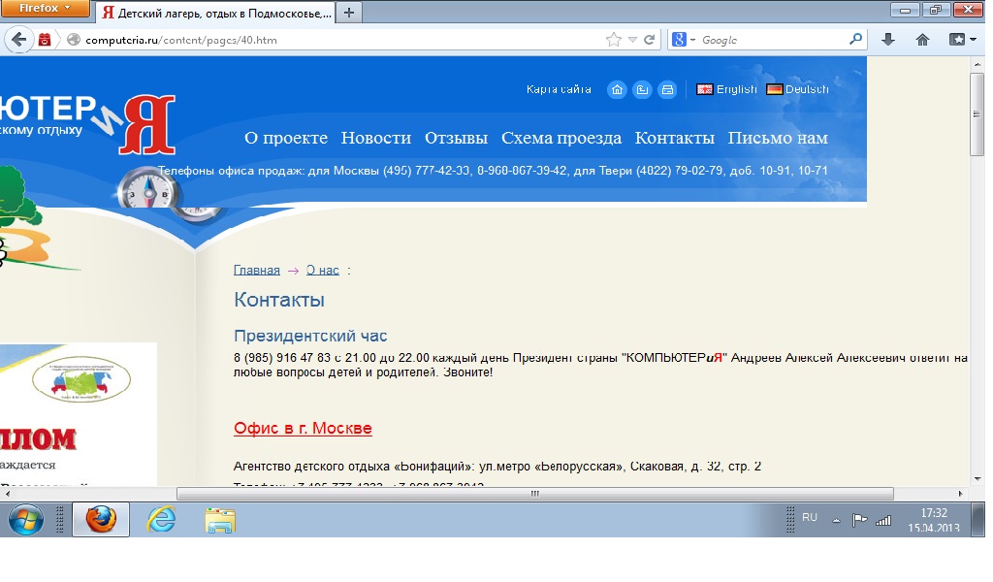The image size is (993, 582).
Task: Click the back arrow in Firefox
Action: pyautogui.click(x=18, y=40)
